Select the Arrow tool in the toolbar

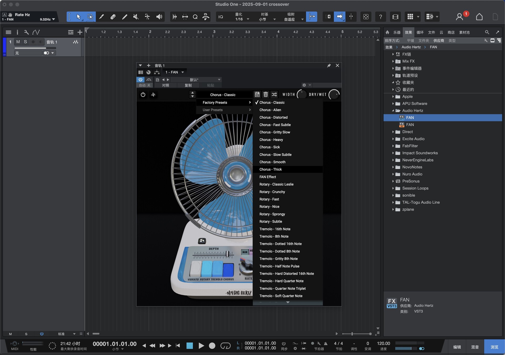[x=78, y=17]
